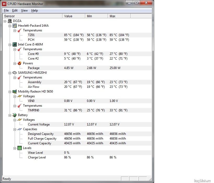Click the SAMSUNG HM320HJ hard drive icon
The height and width of the screenshot is (183, 214).
point(15,73)
